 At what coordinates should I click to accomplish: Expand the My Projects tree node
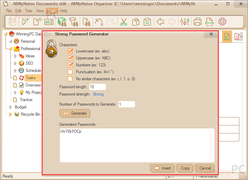(15, 92)
